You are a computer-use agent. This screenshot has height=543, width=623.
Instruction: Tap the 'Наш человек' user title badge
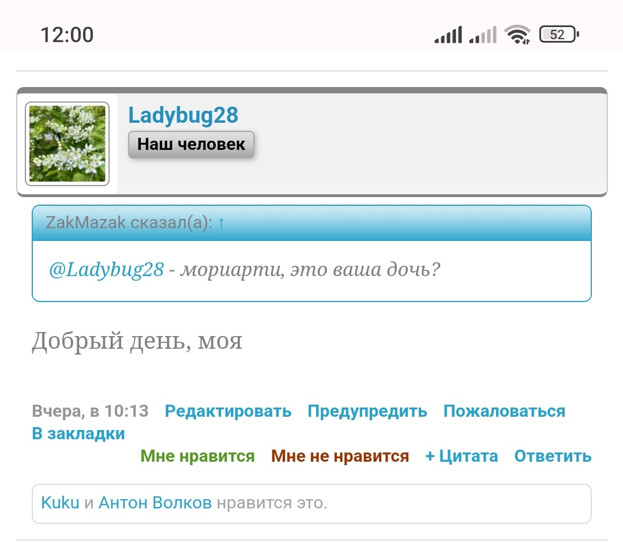pyautogui.click(x=191, y=145)
